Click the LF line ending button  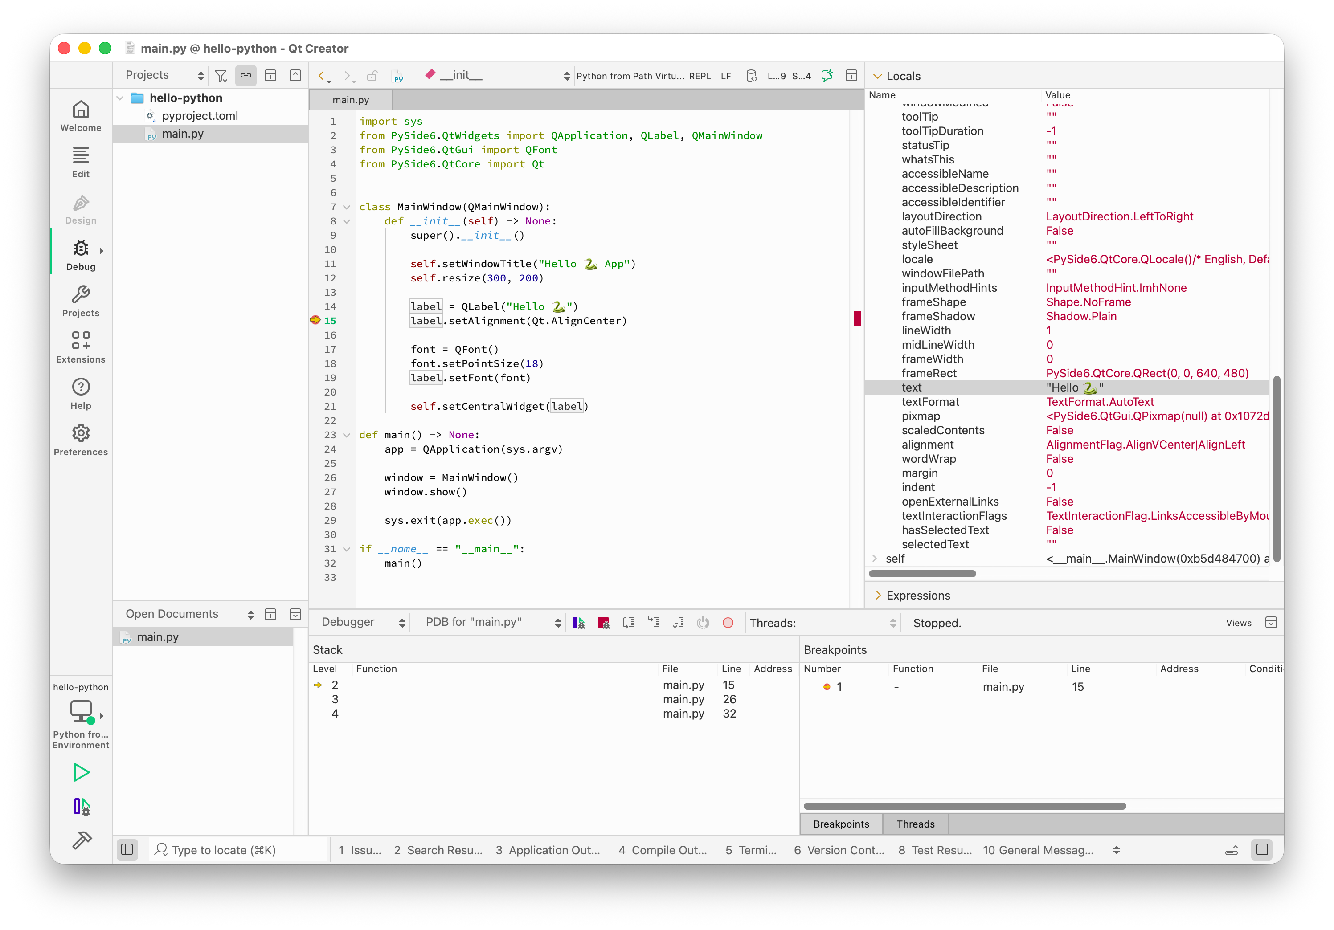726,76
